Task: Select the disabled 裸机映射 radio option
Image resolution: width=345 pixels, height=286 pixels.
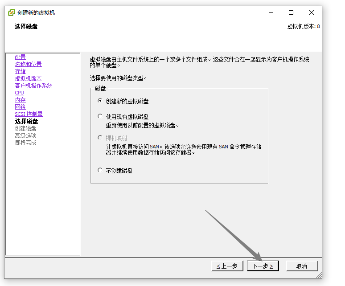Action: point(100,138)
